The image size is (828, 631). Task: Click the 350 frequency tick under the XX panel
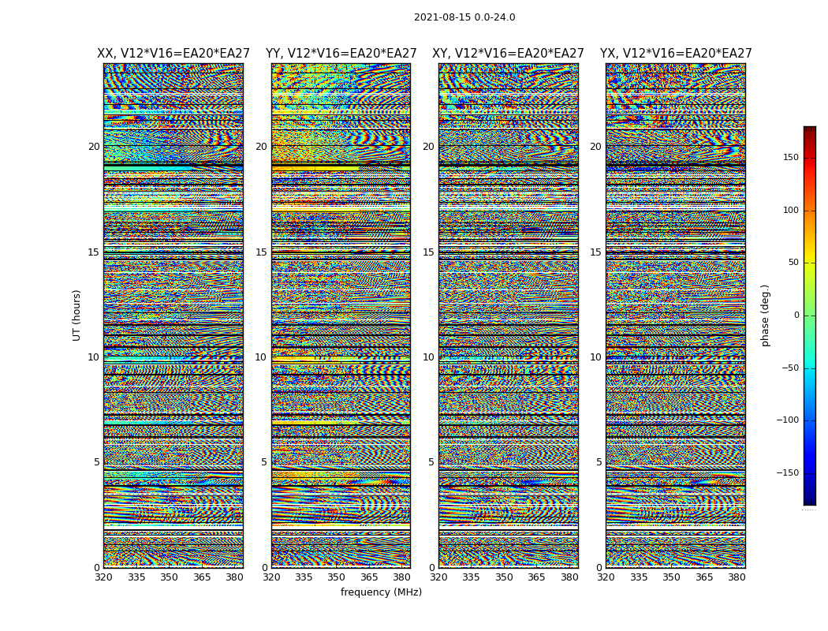[x=169, y=577]
